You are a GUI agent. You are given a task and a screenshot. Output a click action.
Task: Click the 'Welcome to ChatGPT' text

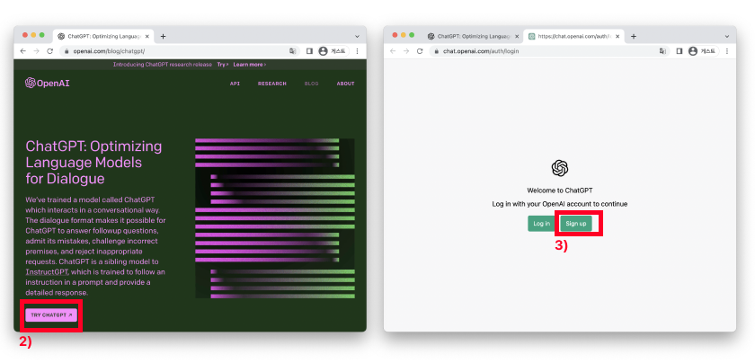(559, 190)
